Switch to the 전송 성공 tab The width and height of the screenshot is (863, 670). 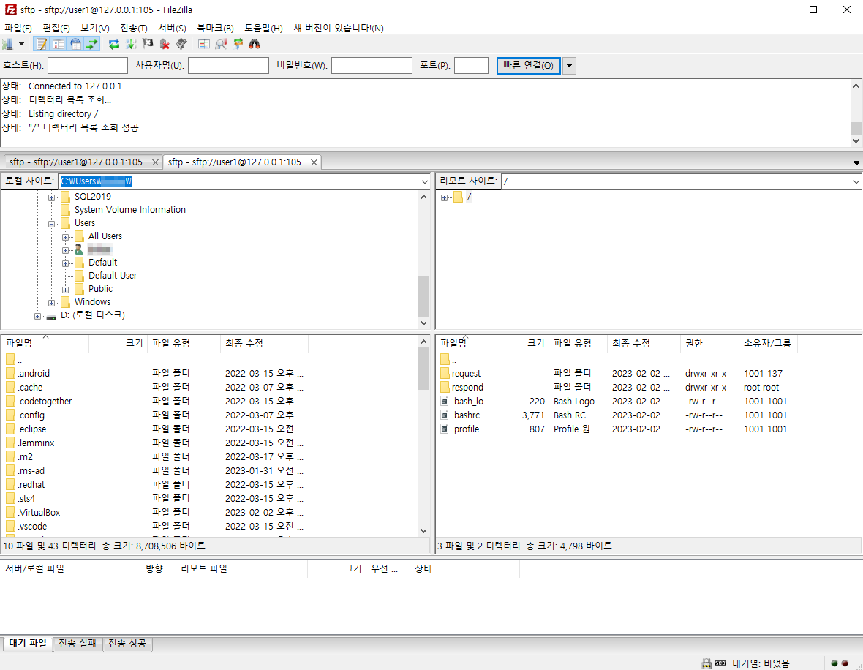[127, 643]
